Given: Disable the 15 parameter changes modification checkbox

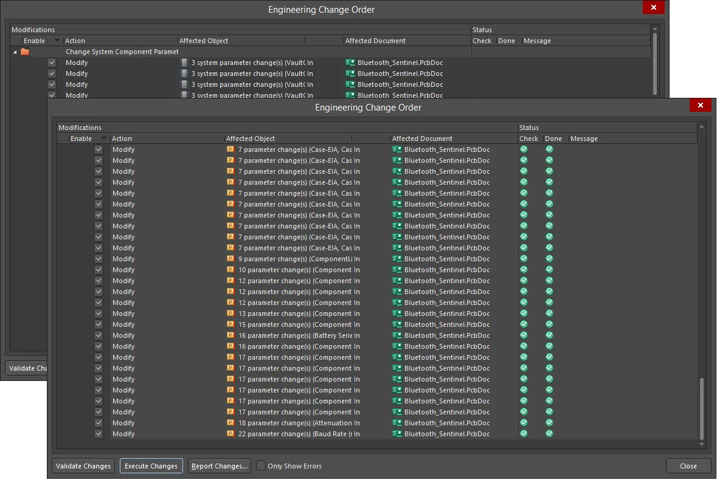Looking at the screenshot, I should (99, 324).
